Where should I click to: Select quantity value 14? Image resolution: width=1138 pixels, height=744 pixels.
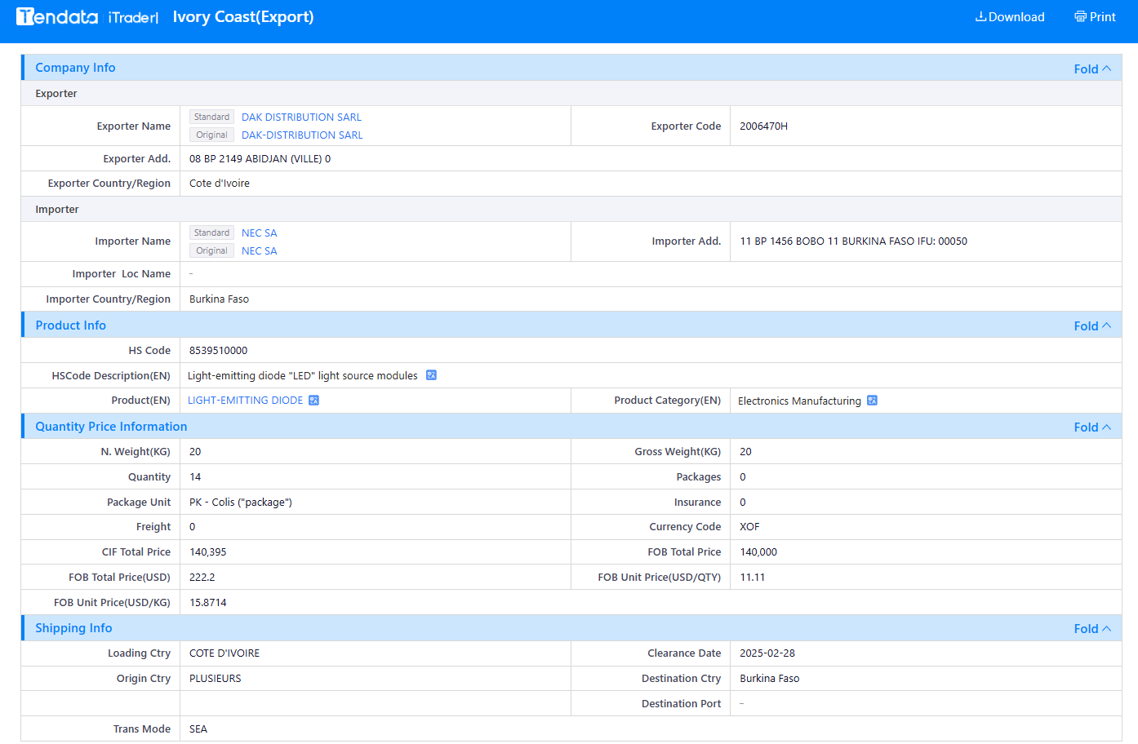(195, 477)
